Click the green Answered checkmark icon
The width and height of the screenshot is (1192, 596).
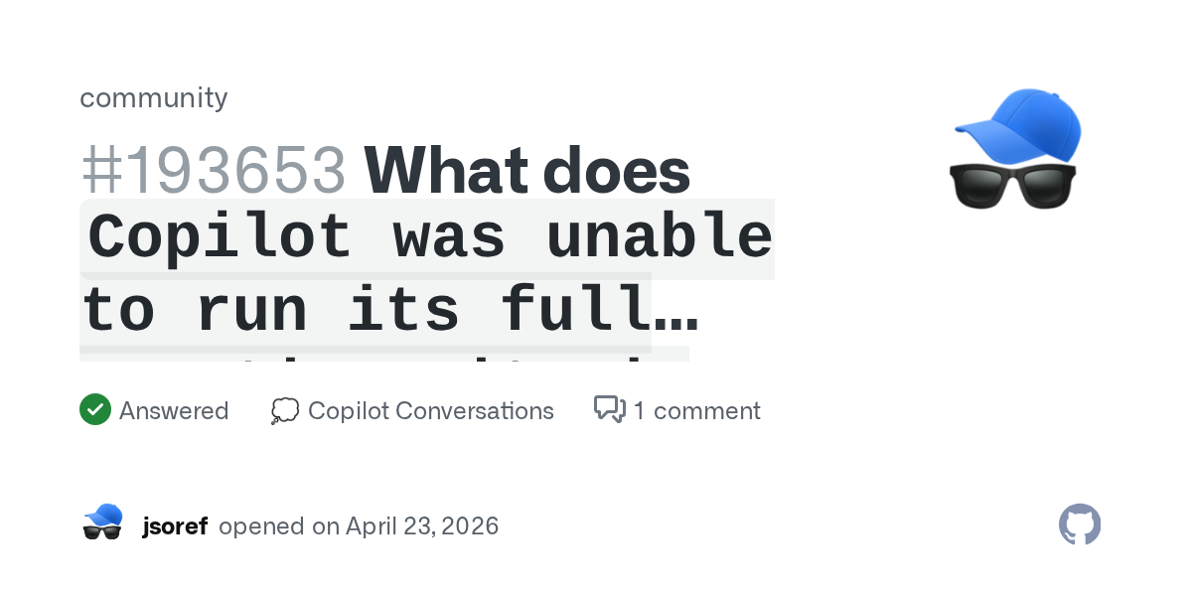[95, 410]
